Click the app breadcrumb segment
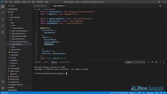 pos(39,9)
